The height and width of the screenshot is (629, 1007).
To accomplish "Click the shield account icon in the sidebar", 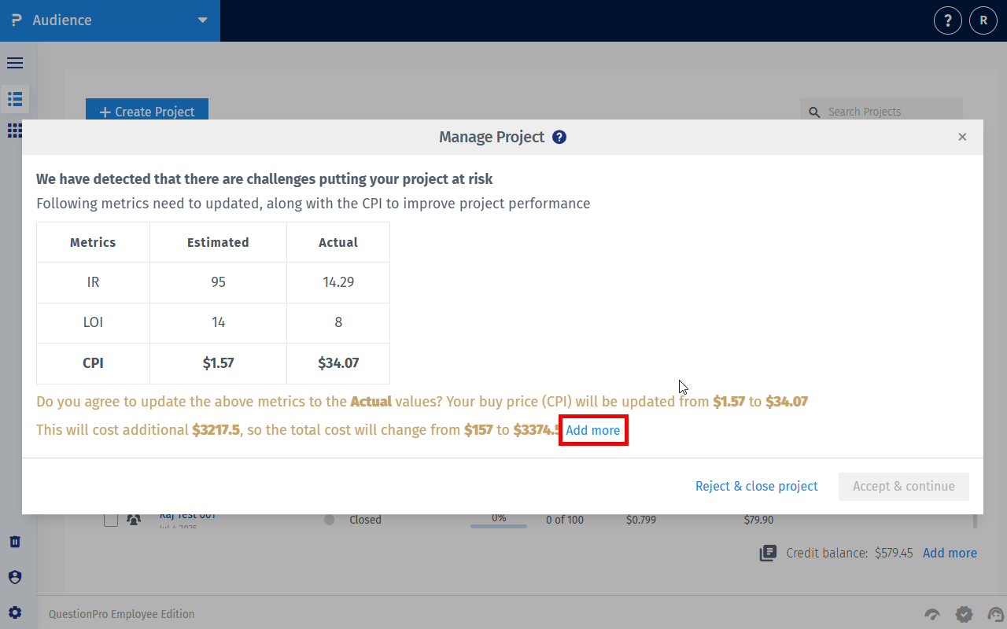I will (14, 576).
